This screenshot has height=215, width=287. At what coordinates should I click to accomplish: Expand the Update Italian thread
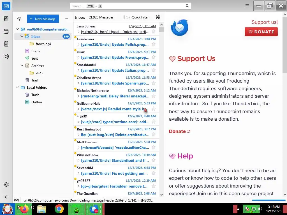click(78, 70)
